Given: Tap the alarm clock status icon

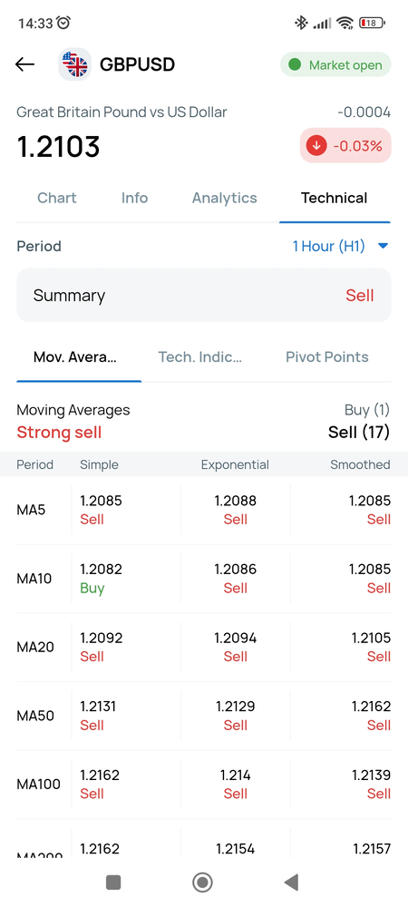Looking at the screenshot, I should [x=63, y=23].
